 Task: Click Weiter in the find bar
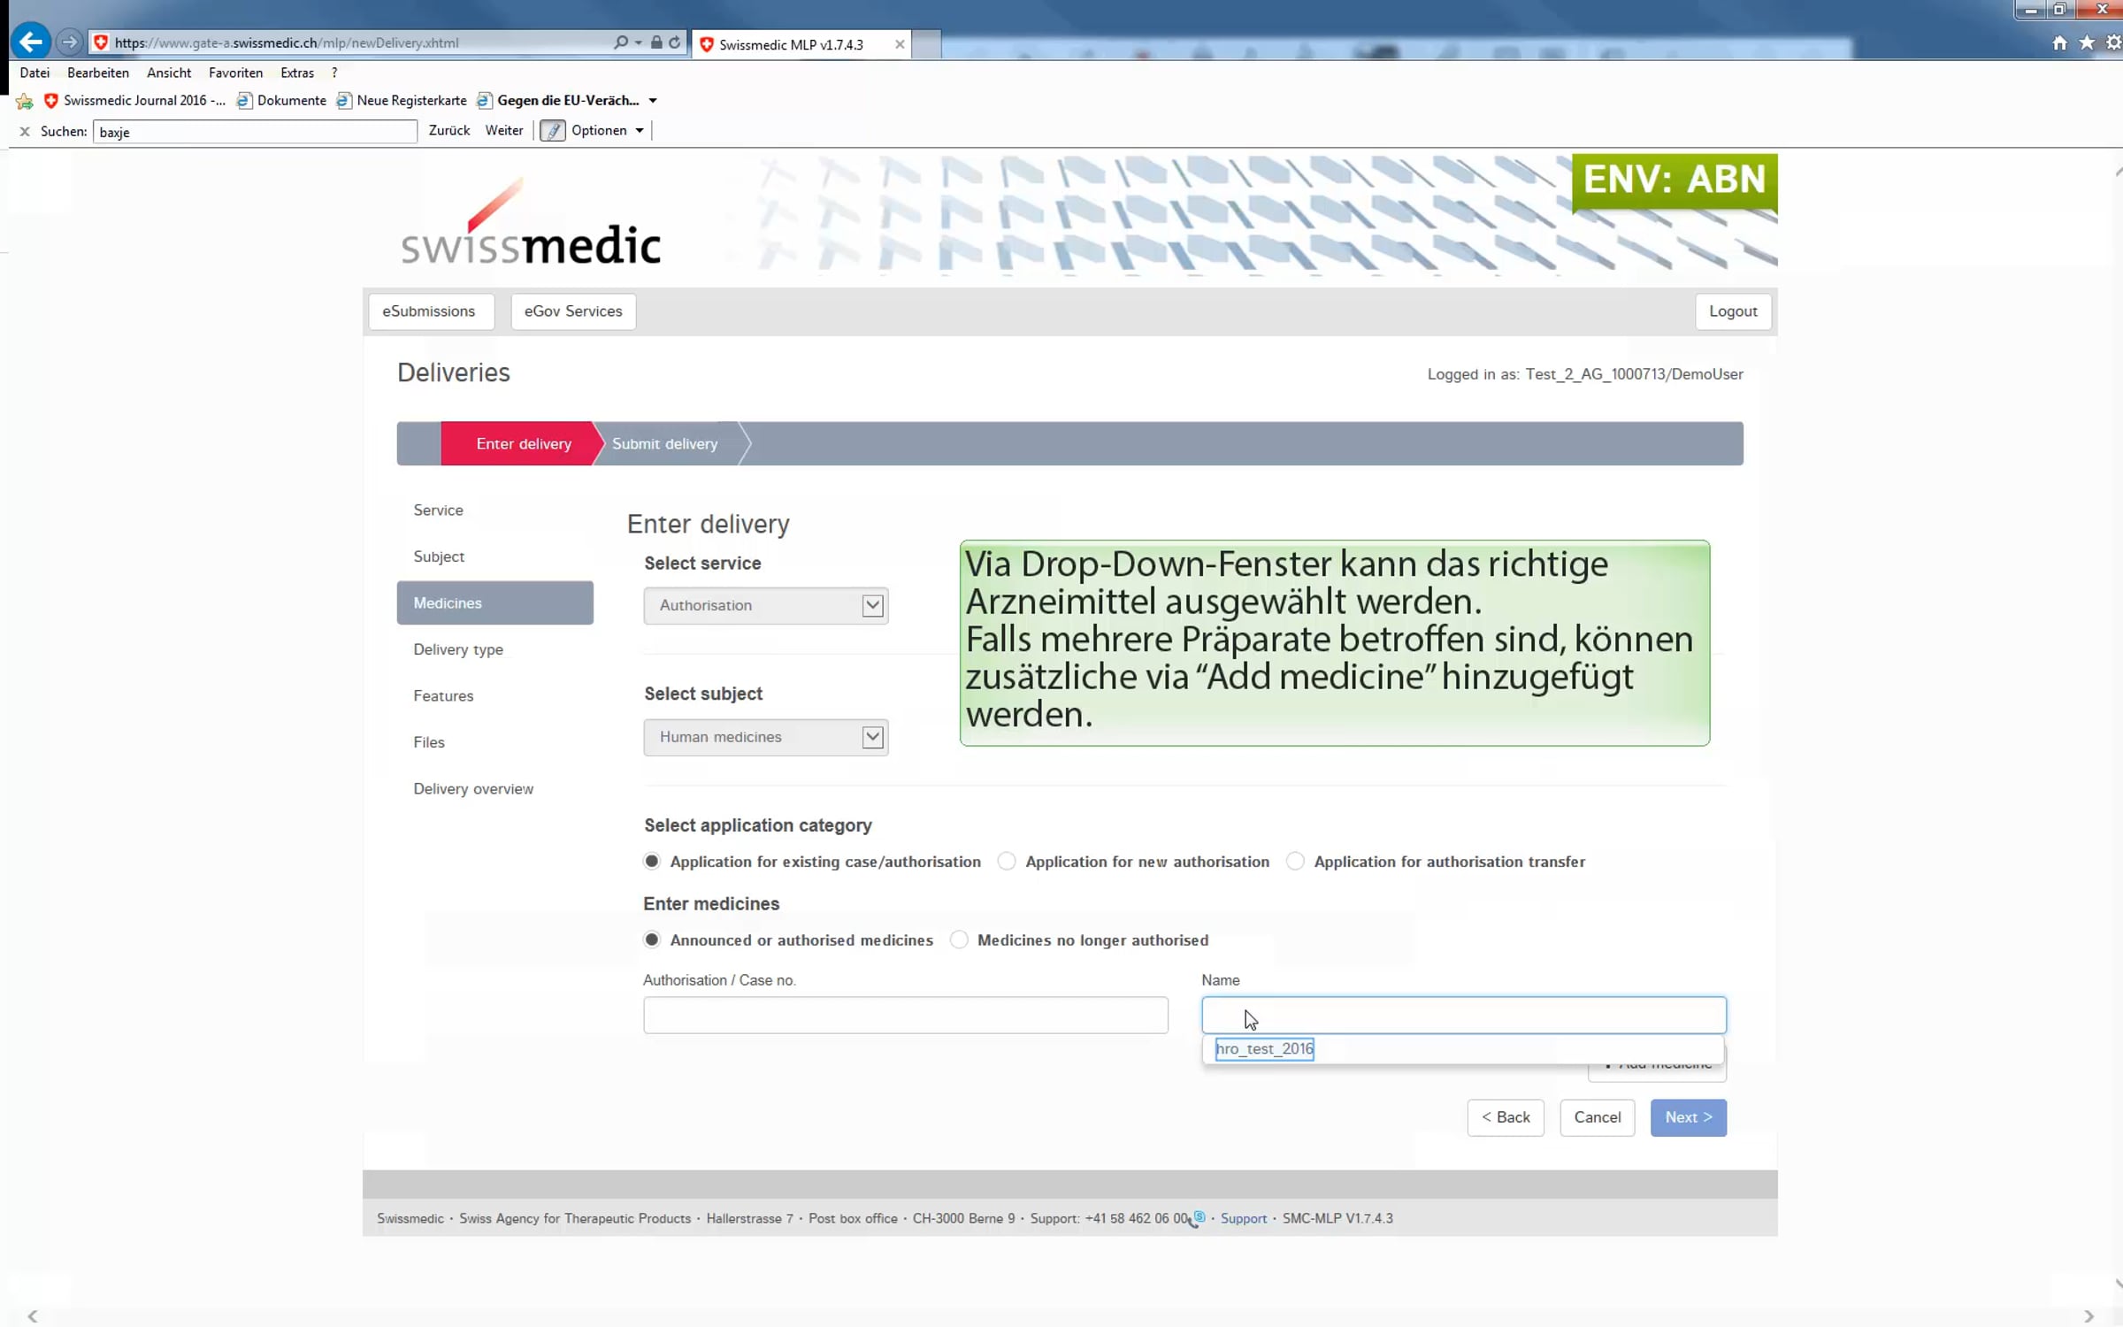[x=504, y=131]
